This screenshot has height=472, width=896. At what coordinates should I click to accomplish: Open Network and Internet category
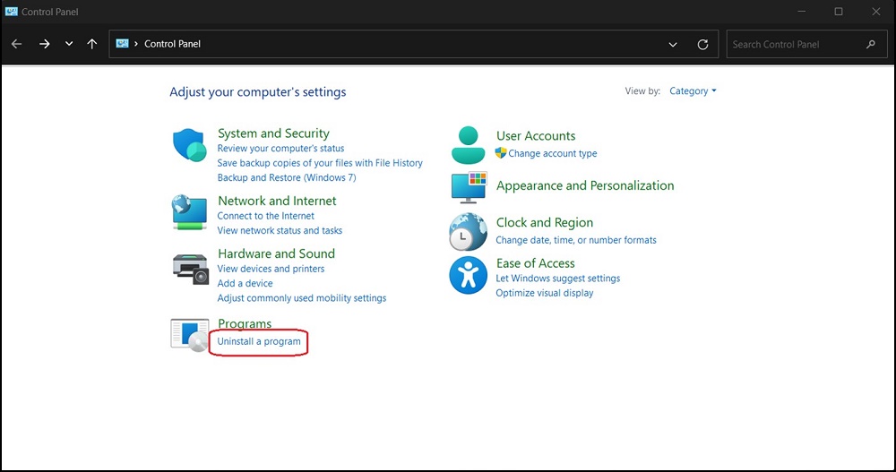(277, 201)
